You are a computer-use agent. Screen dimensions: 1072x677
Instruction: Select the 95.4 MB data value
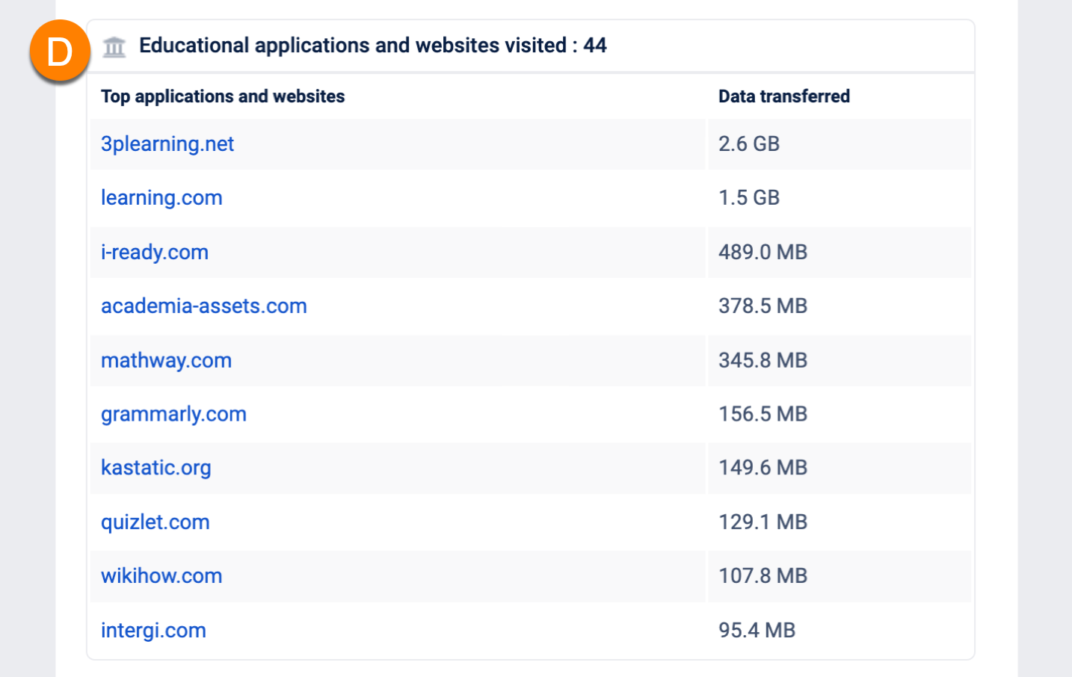coord(757,631)
